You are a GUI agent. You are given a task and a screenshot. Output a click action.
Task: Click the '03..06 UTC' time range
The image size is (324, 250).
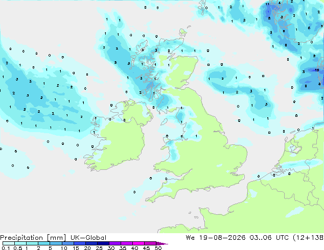[269, 238]
